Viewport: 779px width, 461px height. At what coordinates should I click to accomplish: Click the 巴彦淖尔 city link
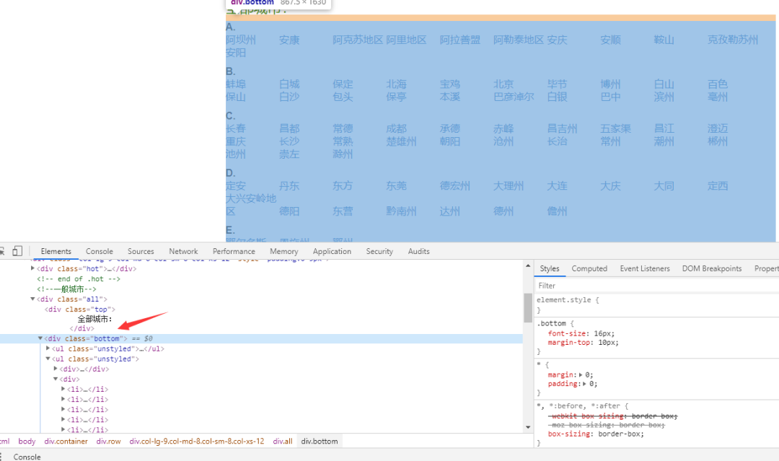pos(514,97)
